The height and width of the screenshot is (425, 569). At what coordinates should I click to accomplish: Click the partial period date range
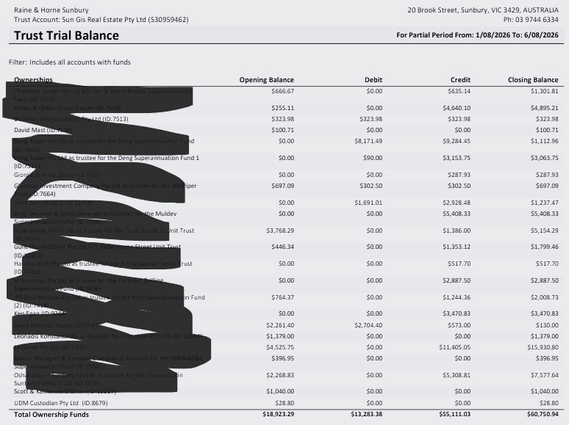477,35
